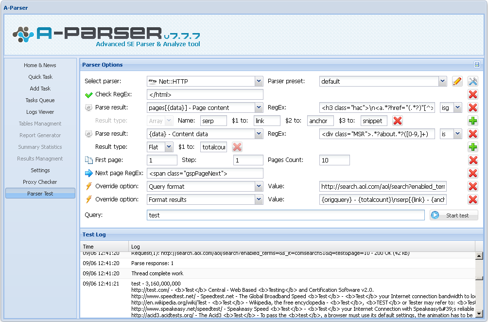Remove the totalcount $1 field
The image size is (488, 322).
pyautogui.click(x=237, y=147)
